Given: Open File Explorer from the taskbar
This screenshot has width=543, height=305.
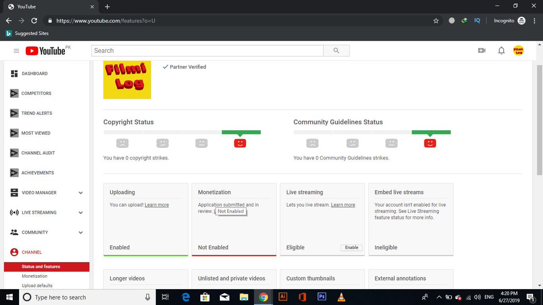Looking at the screenshot, I should point(244,297).
